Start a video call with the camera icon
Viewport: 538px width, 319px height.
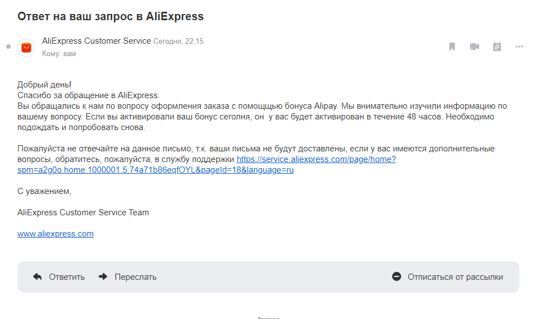[x=475, y=47]
